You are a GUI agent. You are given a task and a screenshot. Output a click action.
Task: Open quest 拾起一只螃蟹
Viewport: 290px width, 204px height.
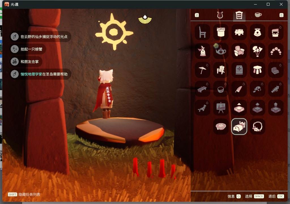coord(28,49)
